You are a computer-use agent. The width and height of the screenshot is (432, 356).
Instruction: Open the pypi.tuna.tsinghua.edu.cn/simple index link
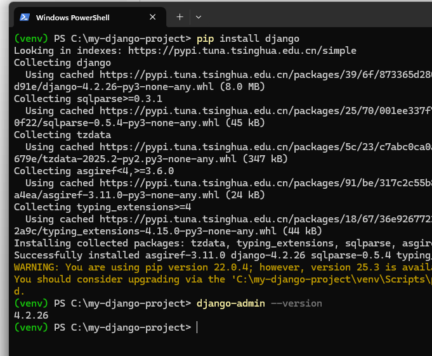(241, 51)
